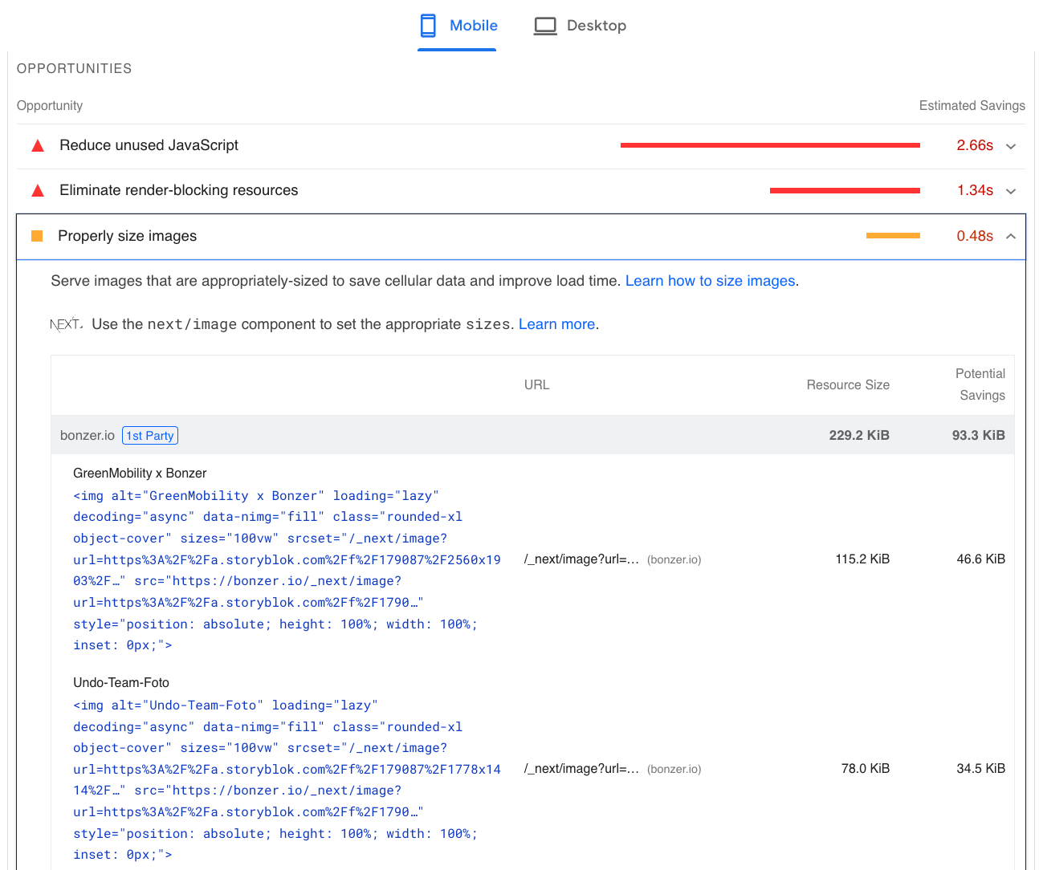The width and height of the screenshot is (1039, 870).
Task: Click the Estimated Savings header
Action: (x=972, y=106)
